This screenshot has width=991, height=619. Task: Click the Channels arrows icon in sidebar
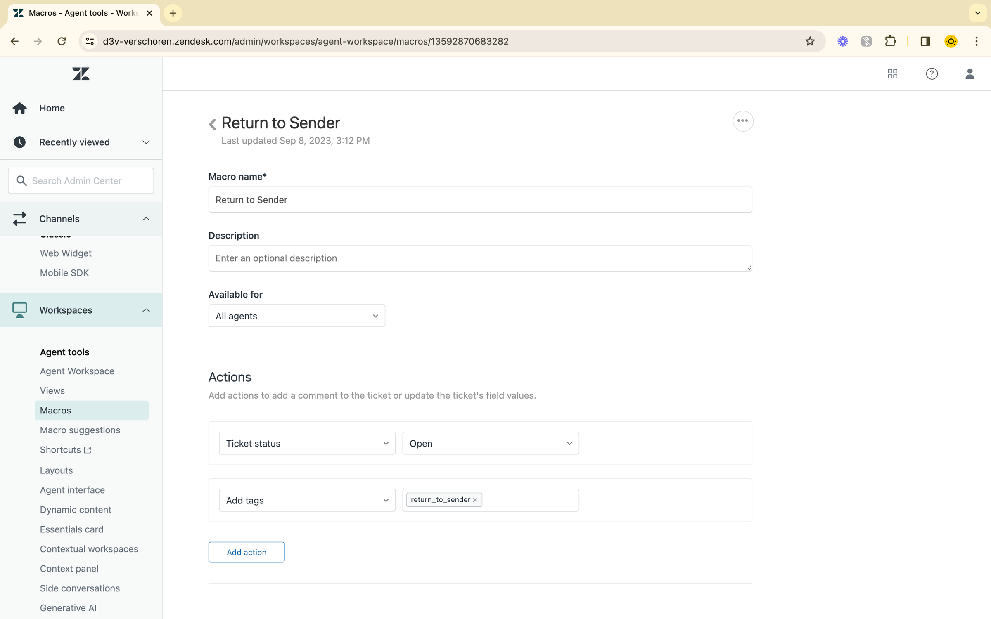point(19,219)
